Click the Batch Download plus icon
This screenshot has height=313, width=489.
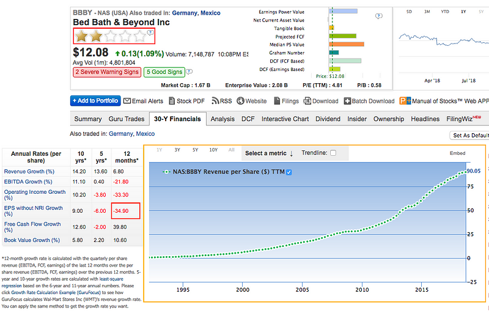click(x=347, y=101)
